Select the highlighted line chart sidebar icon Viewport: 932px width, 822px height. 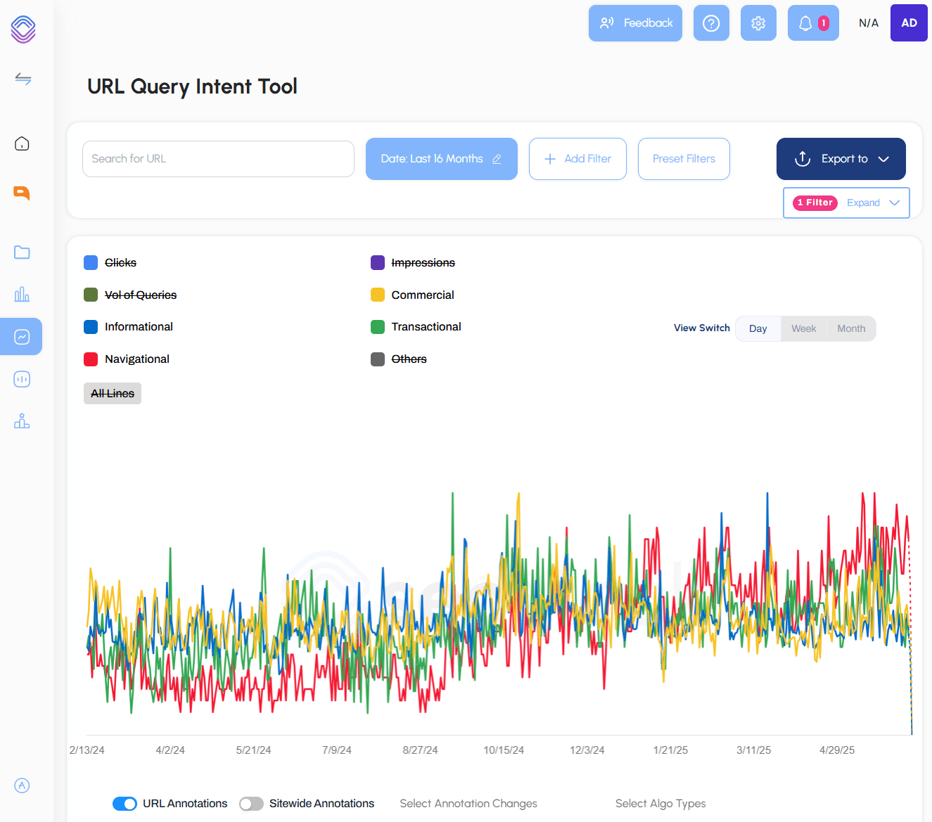point(21,336)
